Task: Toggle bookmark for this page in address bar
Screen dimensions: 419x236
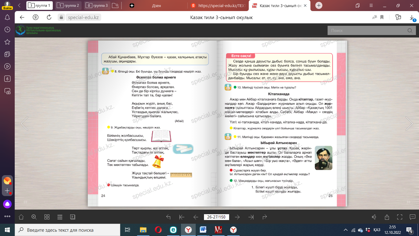Action: click(382, 17)
